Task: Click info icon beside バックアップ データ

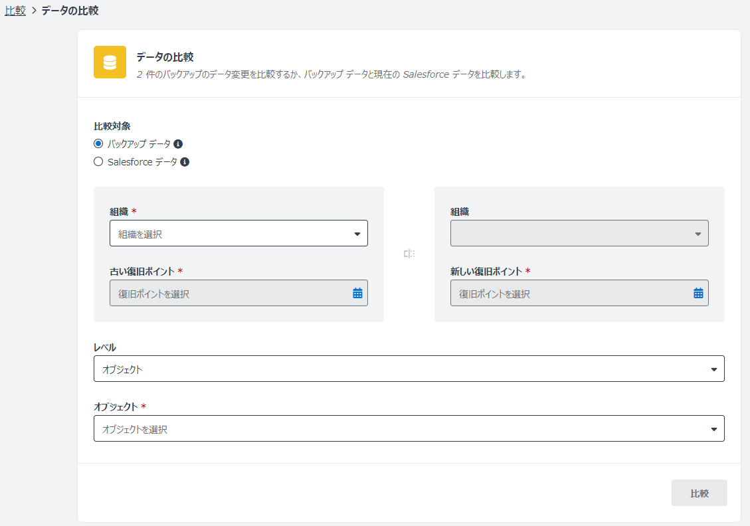Action: (x=178, y=143)
